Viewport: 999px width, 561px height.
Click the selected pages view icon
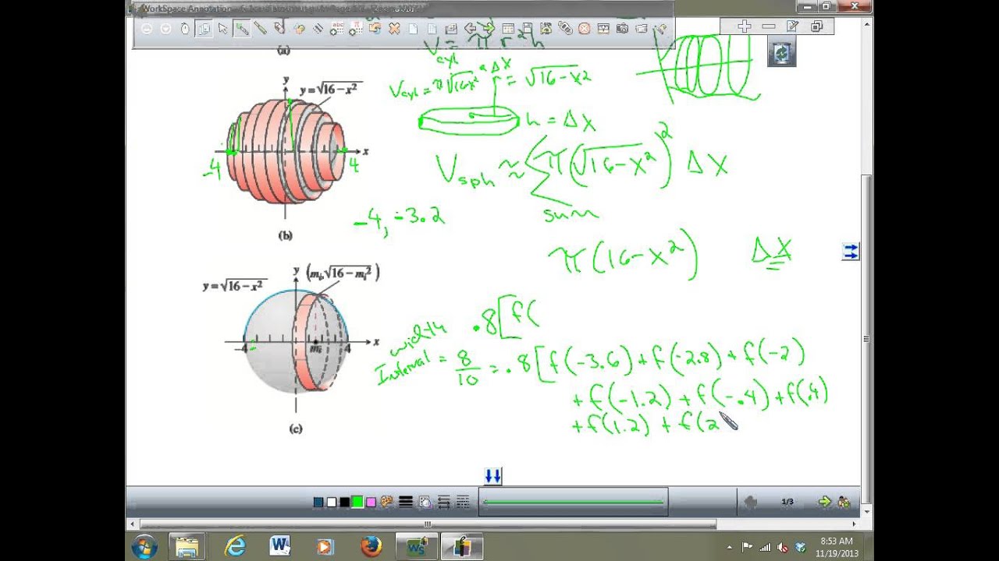[203, 29]
